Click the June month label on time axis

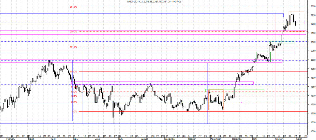pyautogui.click(x=97, y=139)
